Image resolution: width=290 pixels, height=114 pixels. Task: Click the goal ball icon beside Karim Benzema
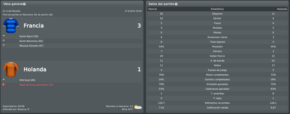tap(4, 40)
